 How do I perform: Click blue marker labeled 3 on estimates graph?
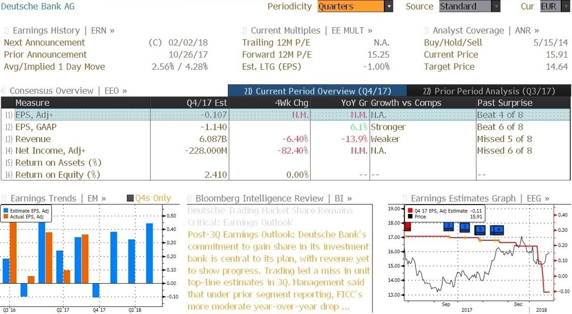point(464,227)
